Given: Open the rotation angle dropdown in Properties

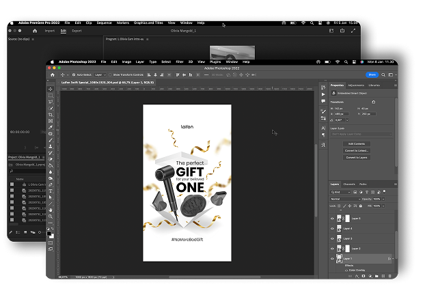Looking at the screenshot, I should (x=347, y=120).
